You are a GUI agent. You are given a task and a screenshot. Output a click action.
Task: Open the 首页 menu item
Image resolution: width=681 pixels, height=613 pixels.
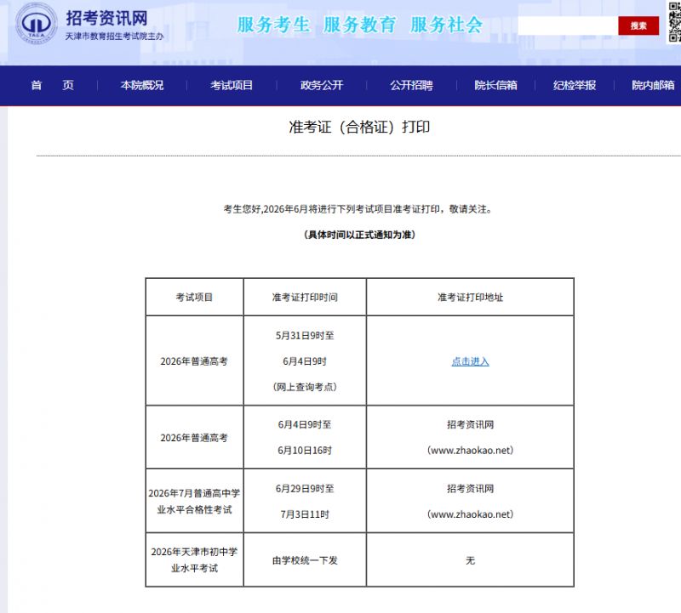(x=52, y=85)
